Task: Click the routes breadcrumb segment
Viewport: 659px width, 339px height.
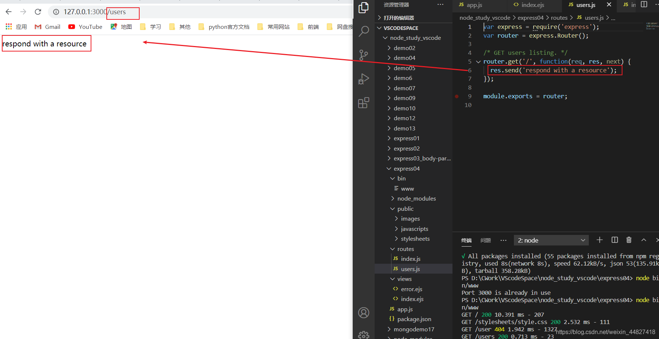Action: tap(559, 18)
